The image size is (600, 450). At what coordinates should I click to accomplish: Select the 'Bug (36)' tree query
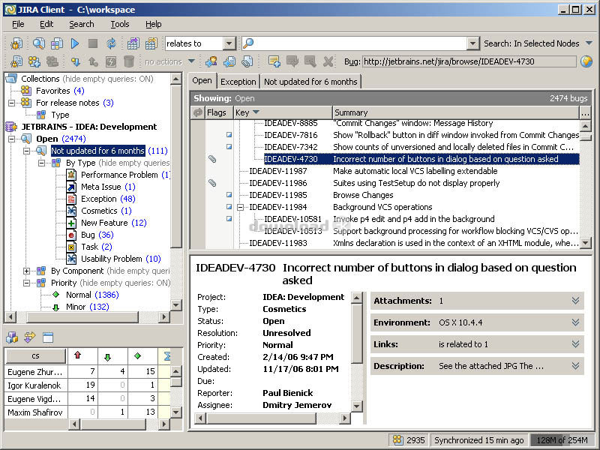click(x=97, y=235)
